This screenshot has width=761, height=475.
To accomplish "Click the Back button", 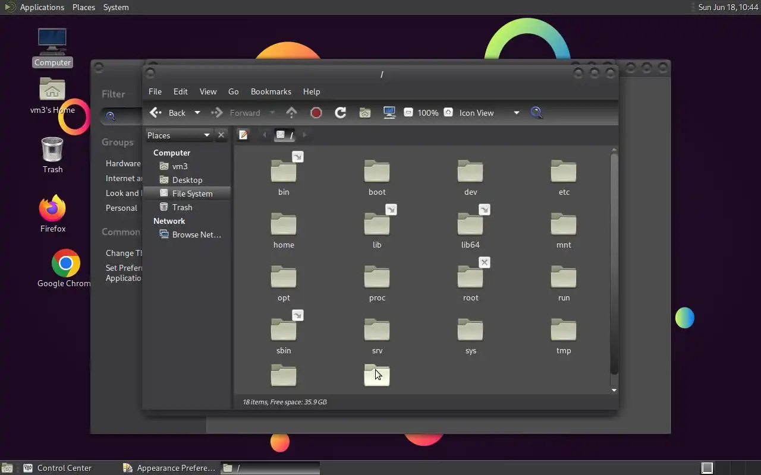I will click(168, 113).
